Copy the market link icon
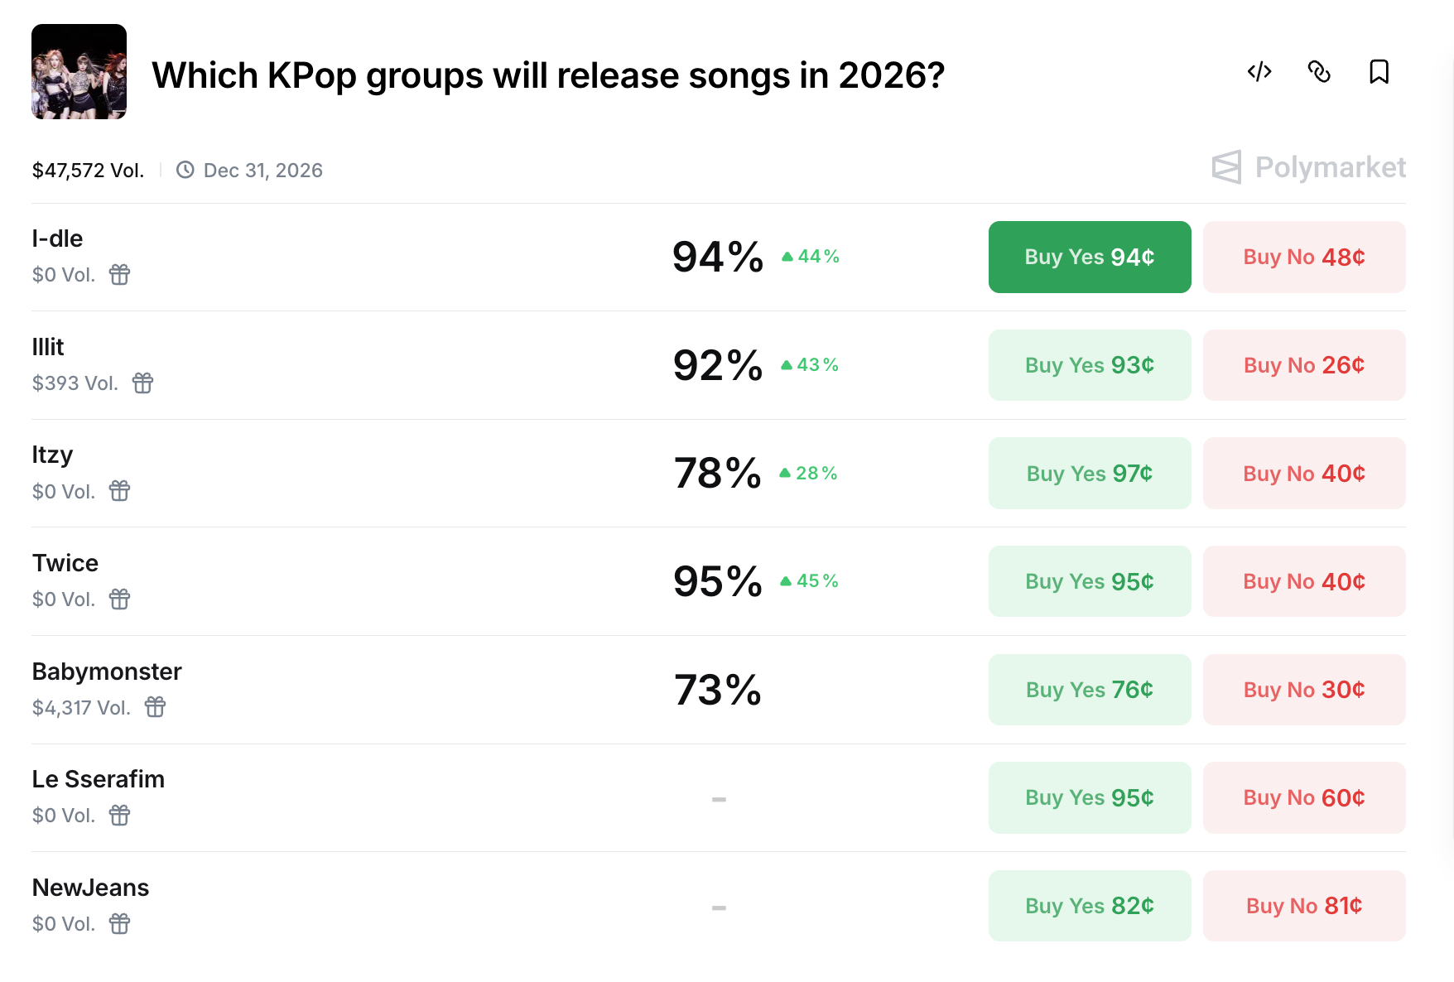The height and width of the screenshot is (982, 1454). coord(1319,72)
